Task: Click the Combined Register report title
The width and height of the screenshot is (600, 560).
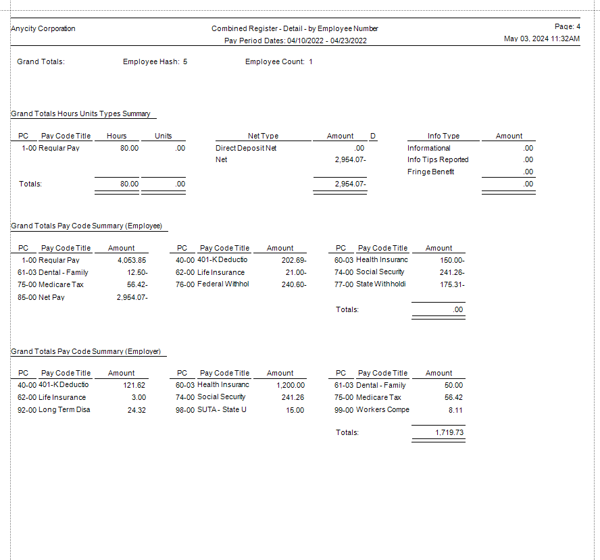Action: 295,29
